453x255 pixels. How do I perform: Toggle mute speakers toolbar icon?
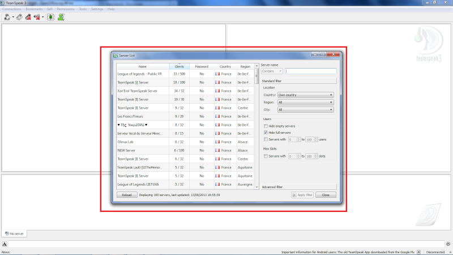(37, 18)
